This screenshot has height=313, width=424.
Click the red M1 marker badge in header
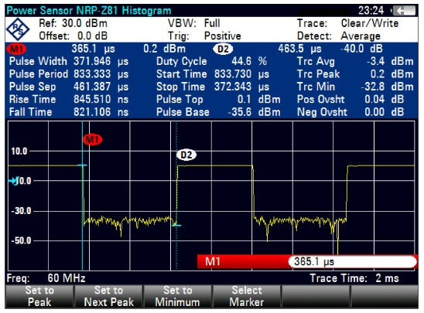[16, 49]
